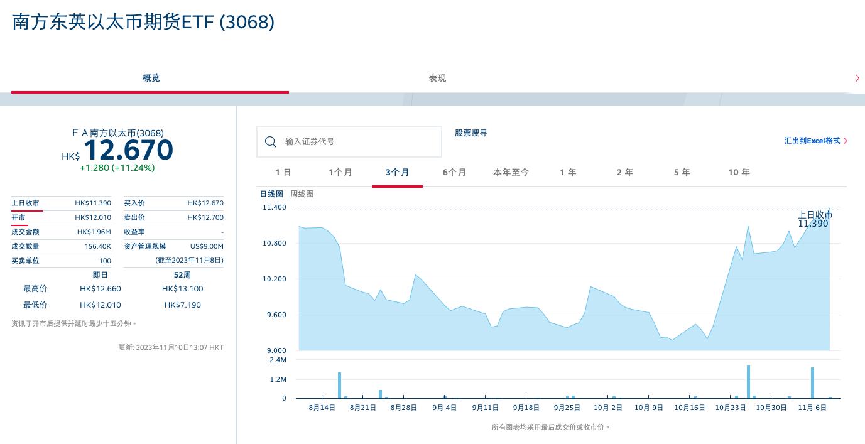Click the 输入证券代号 search field
Viewport: 865px width, 444px height.
tap(349, 142)
